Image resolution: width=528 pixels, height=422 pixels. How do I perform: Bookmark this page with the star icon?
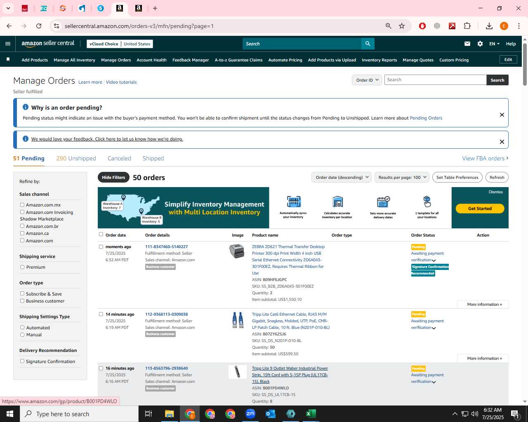pos(402,26)
